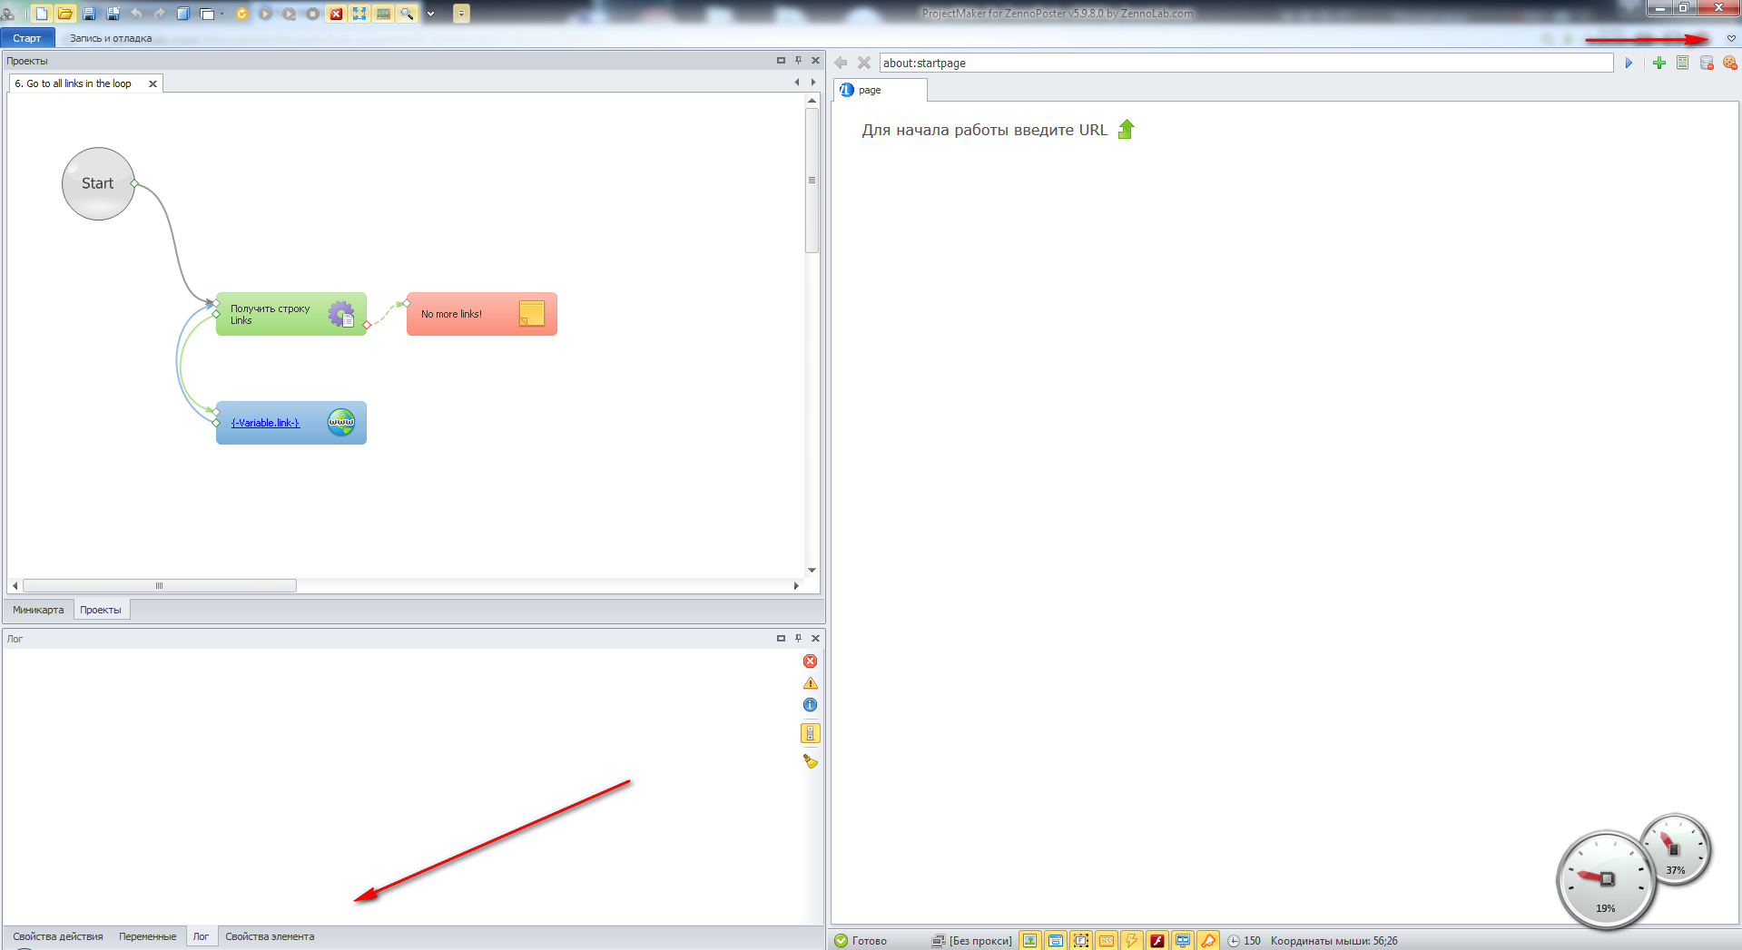The height and width of the screenshot is (950, 1742).
Task: Navigate with the blue go arrow
Action: click(1629, 63)
